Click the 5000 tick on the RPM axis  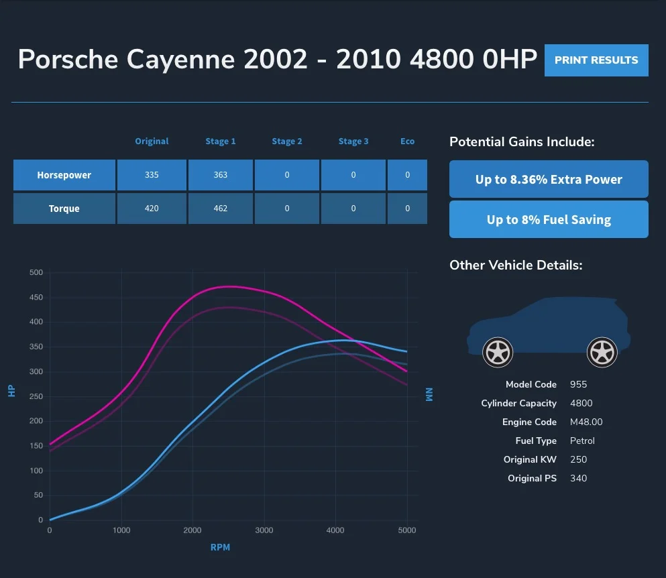pos(407,530)
